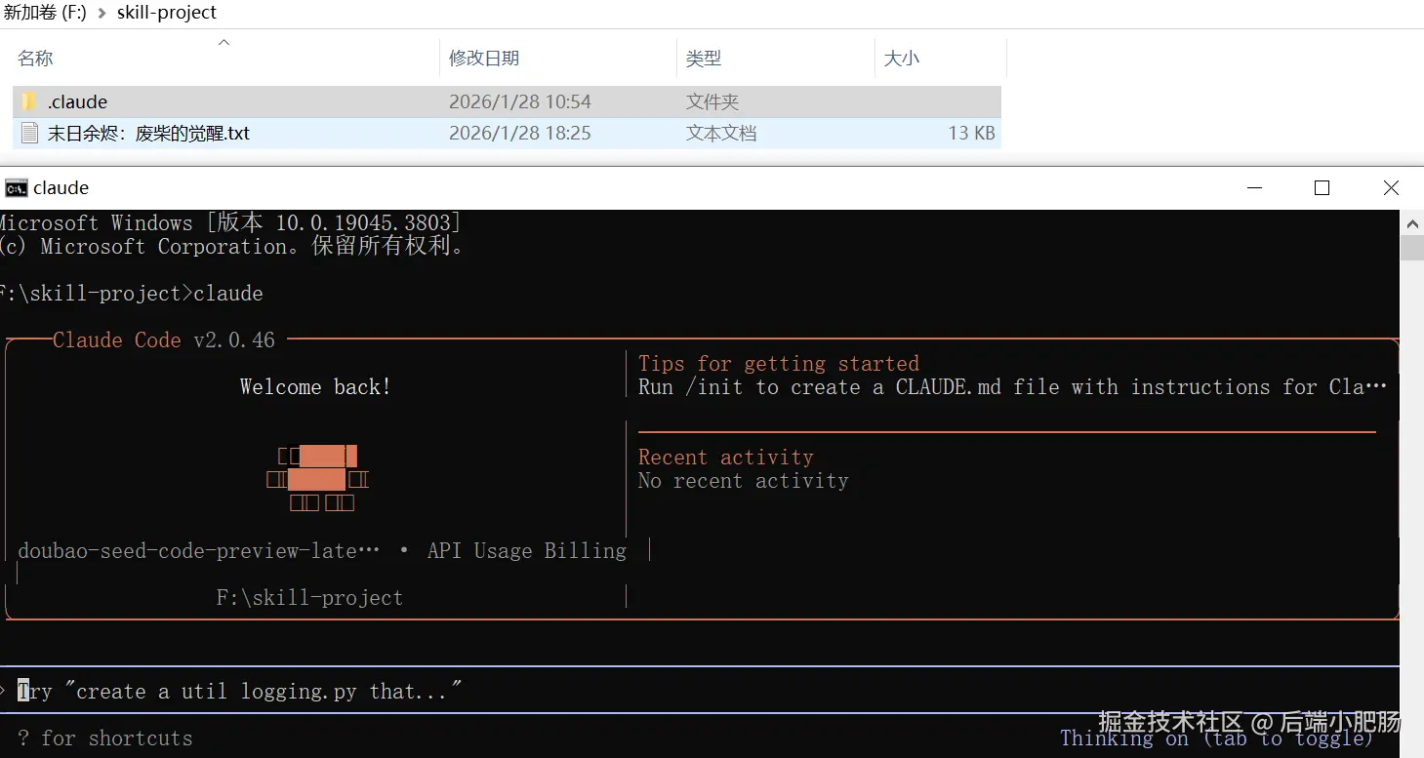The image size is (1424, 758).
Task: Maximize the claude terminal window
Action: point(1322,188)
